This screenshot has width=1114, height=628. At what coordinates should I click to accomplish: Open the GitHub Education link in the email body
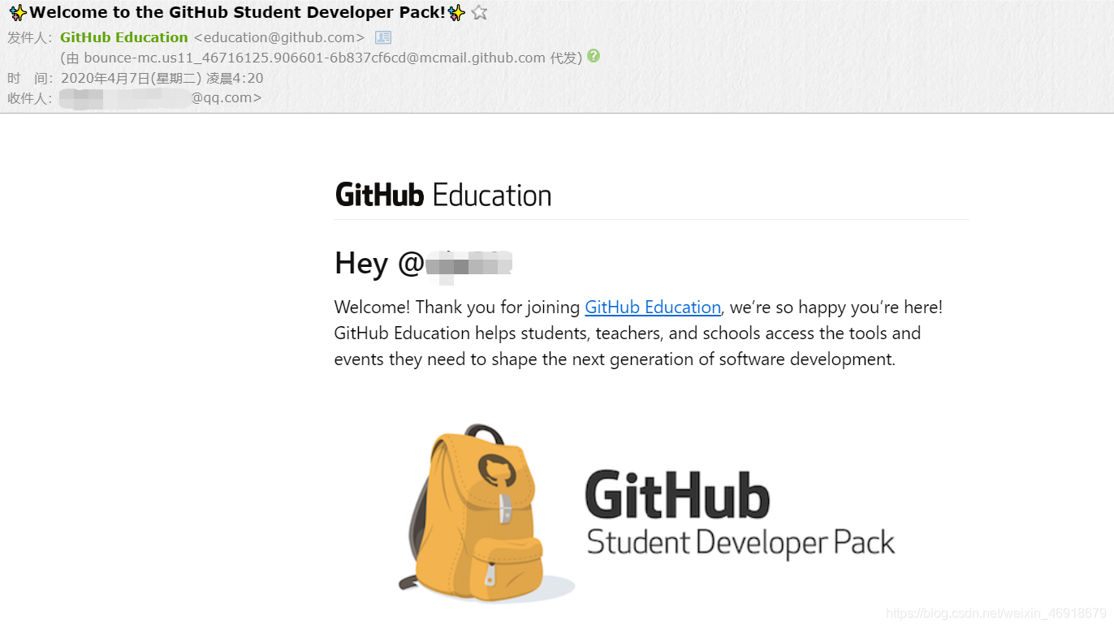653,307
